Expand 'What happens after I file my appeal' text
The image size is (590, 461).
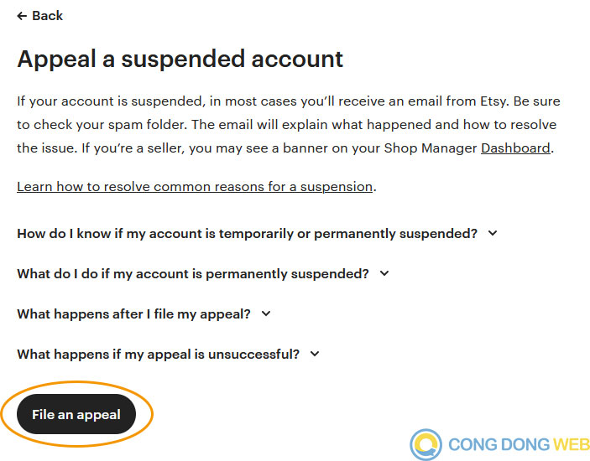[x=133, y=314]
